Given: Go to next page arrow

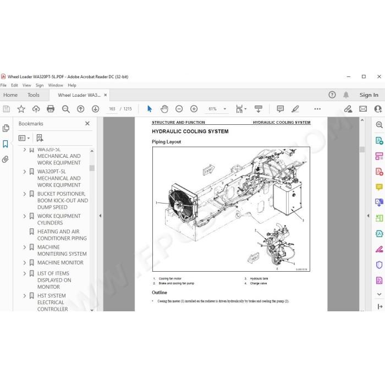Looking at the screenshot, I should click(x=96, y=109).
